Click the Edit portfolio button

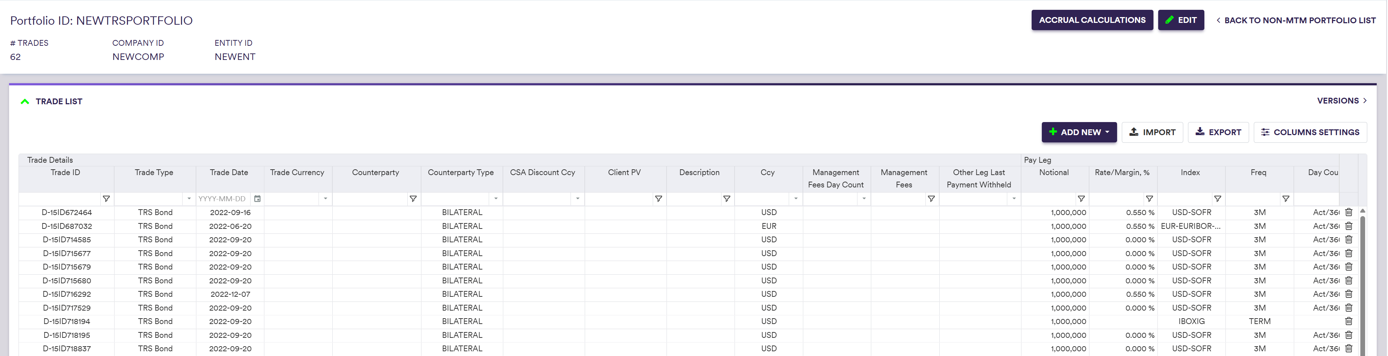pos(1181,20)
